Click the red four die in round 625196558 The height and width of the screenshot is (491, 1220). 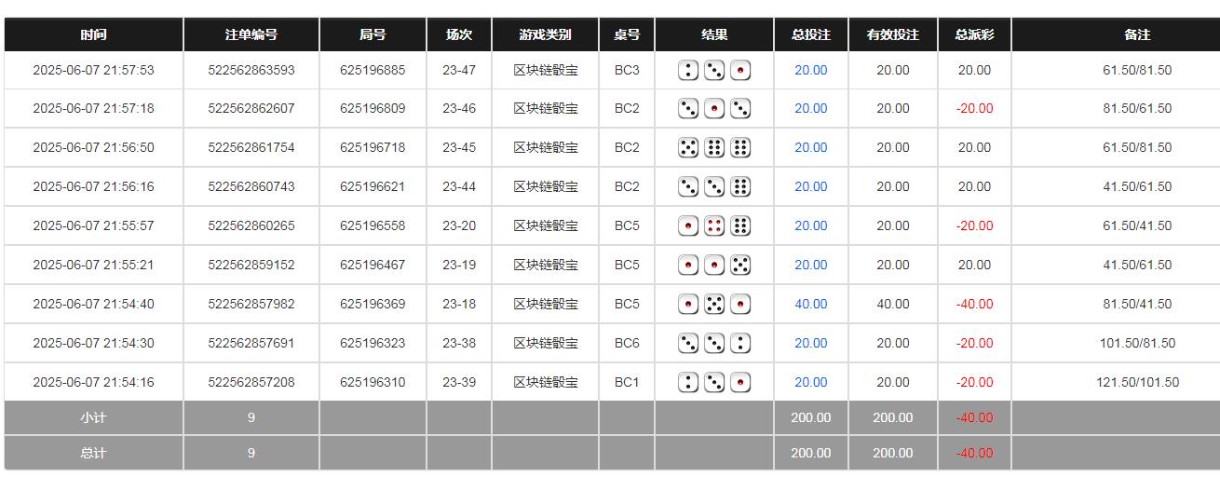[714, 225]
